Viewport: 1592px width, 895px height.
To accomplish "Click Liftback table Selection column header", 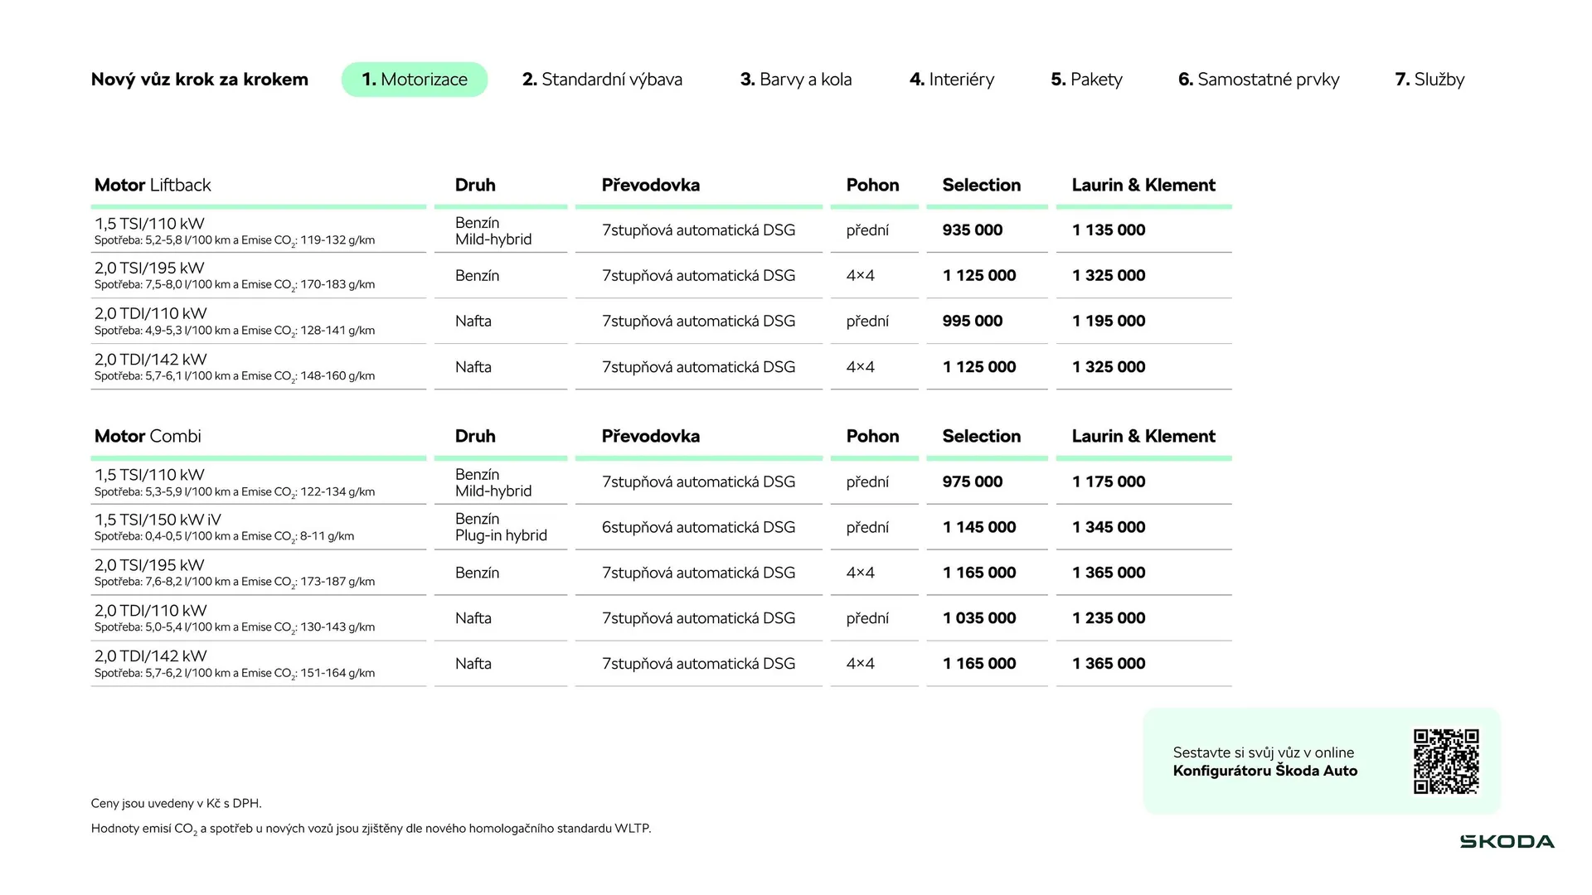I will [x=982, y=185].
